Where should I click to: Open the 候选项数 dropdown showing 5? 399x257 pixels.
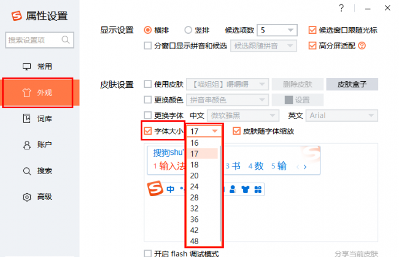pos(277,30)
